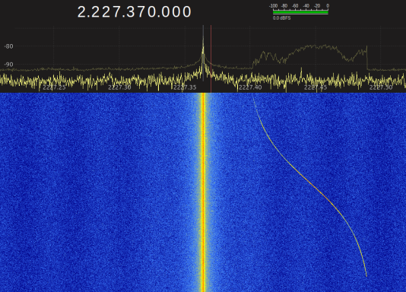
Task: Click the 2227.40 frequency axis label
Action: pos(250,87)
